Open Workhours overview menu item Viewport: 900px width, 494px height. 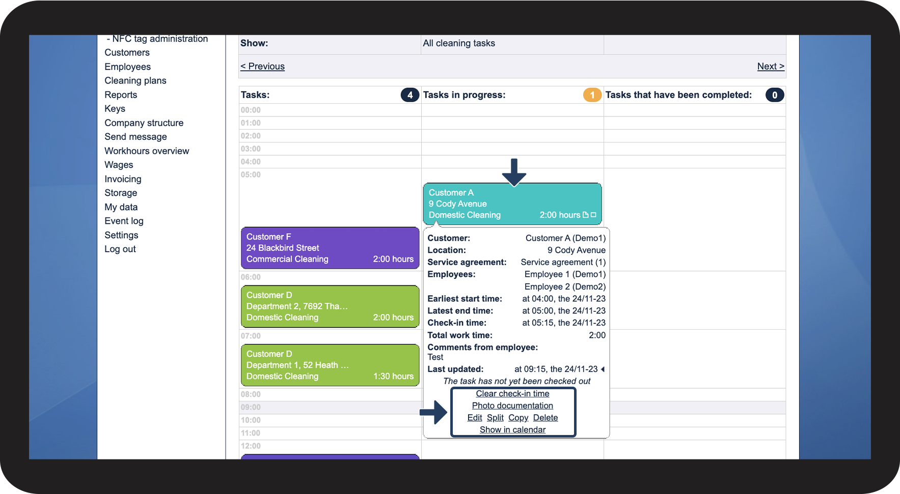pos(147,151)
